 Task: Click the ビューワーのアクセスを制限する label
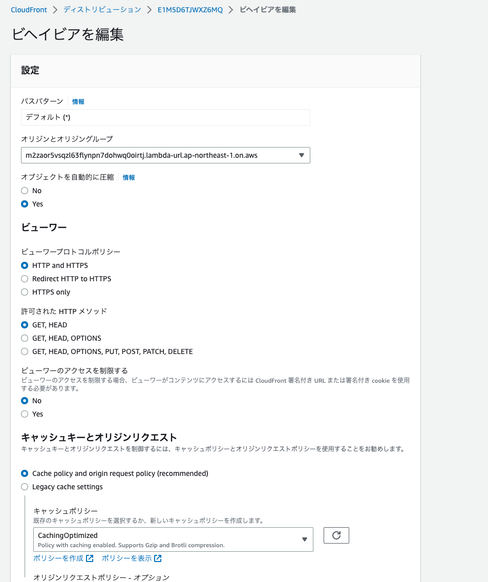click(75, 370)
